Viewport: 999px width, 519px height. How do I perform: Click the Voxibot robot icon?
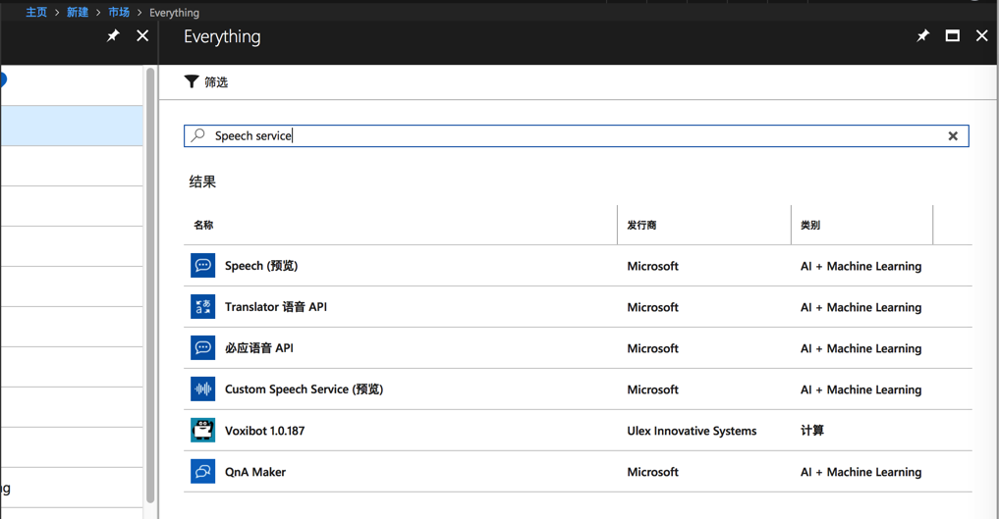point(203,431)
